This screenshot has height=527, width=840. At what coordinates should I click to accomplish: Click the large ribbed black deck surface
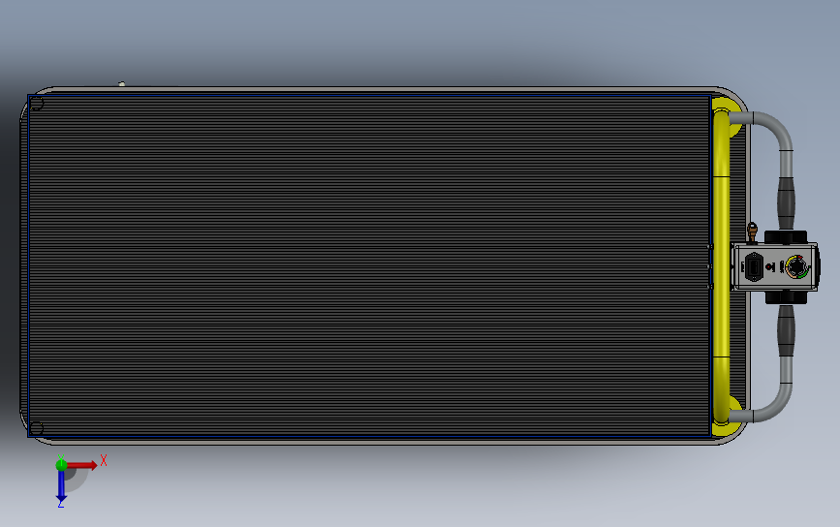[369, 266]
